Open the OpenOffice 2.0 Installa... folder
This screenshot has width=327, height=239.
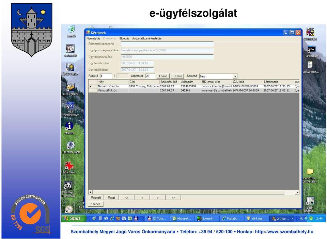coord(310,176)
